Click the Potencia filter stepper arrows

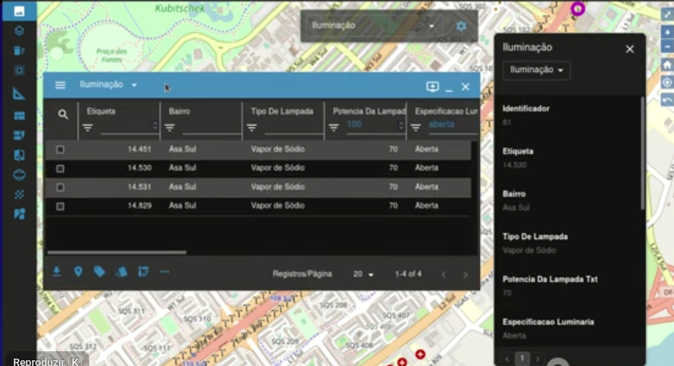pos(401,125)
